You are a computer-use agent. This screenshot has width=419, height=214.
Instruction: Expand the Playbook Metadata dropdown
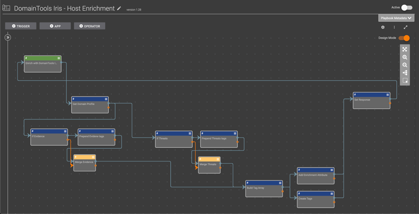click(x=396, y=18)
